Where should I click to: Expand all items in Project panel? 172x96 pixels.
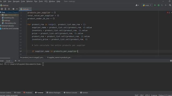click(5, 9)
